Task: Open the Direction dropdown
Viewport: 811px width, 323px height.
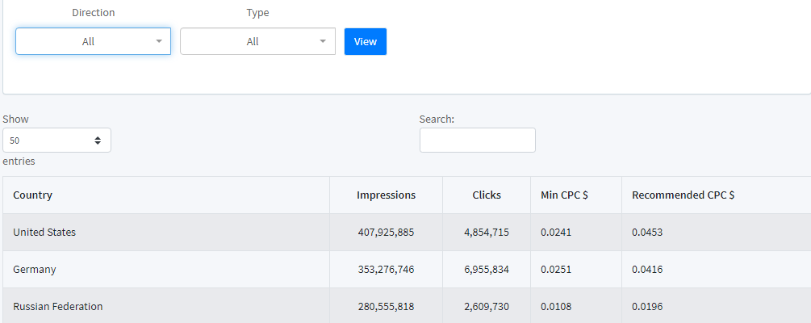Action: point(93,41)
